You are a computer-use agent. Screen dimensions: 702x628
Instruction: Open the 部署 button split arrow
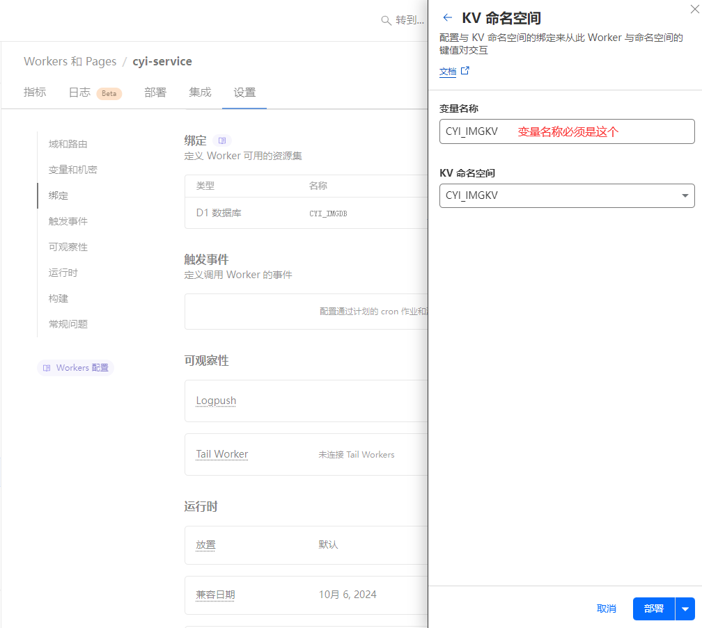pyautogui.click(x=685, y=609)
